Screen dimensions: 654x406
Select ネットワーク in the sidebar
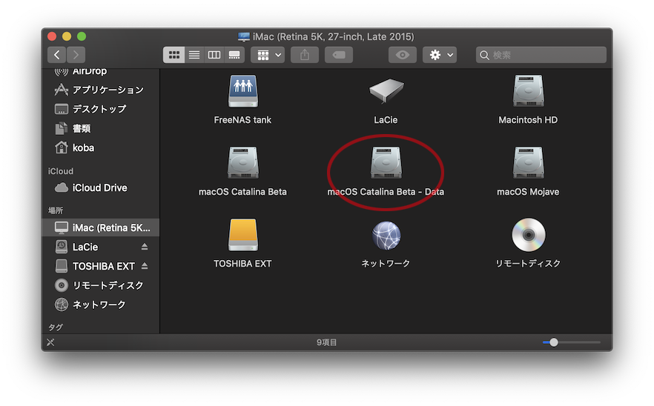(101, 304)
